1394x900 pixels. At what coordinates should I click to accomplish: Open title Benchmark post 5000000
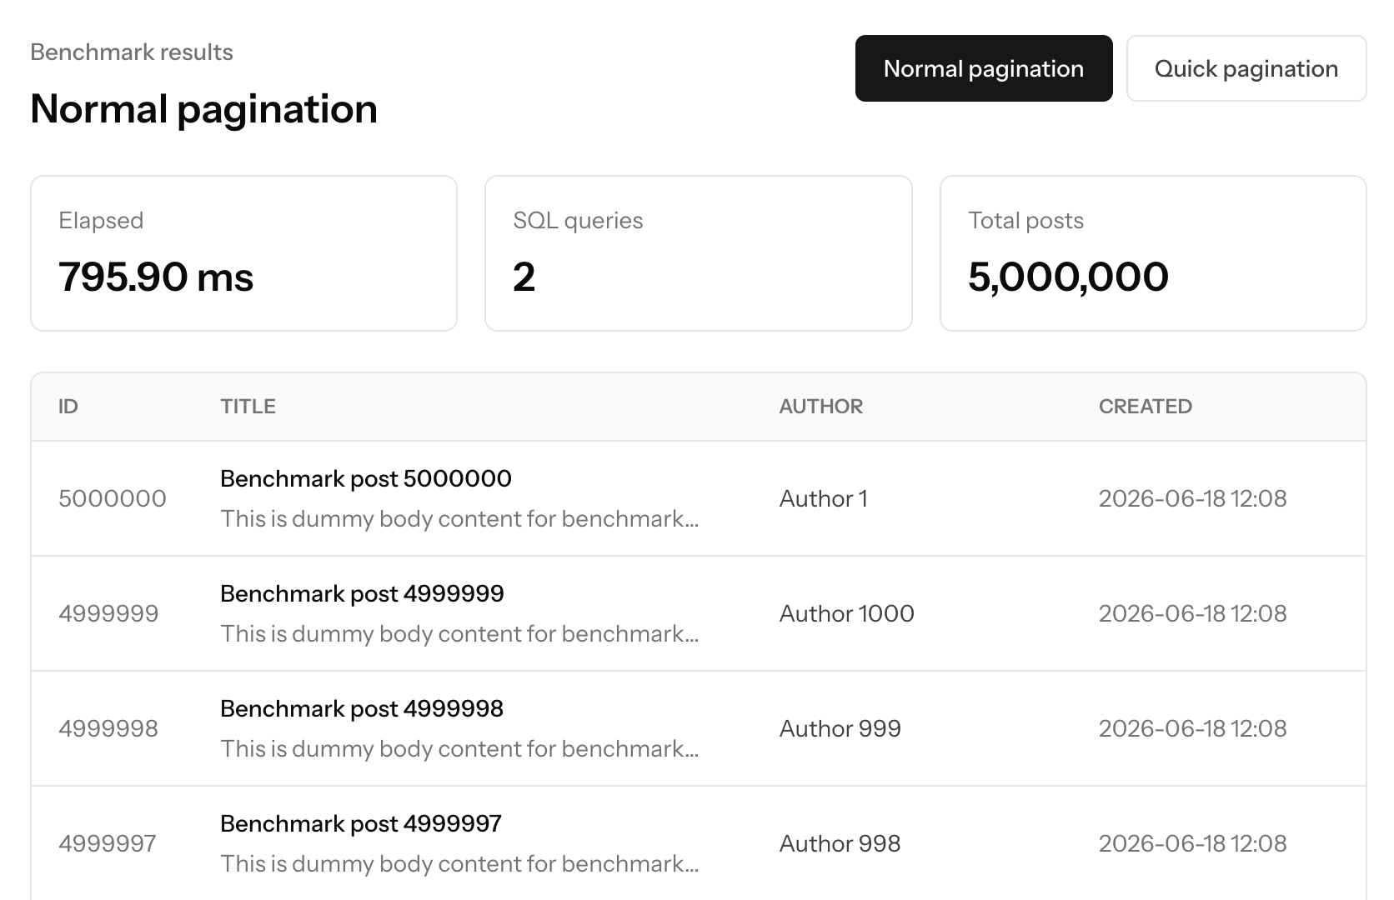pos(366,478)
